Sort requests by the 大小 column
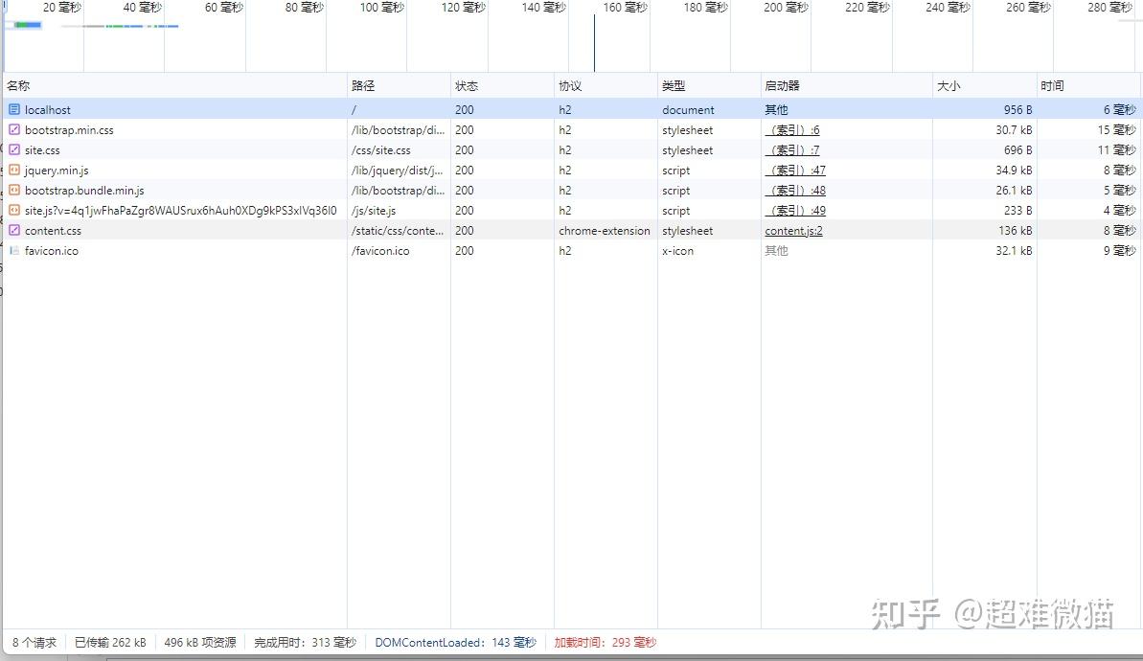 pos(949,85)
